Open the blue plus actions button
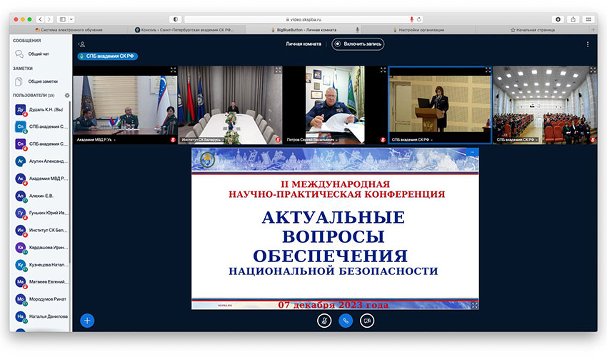This screenshot has height=357, width=607. point(87,321)
